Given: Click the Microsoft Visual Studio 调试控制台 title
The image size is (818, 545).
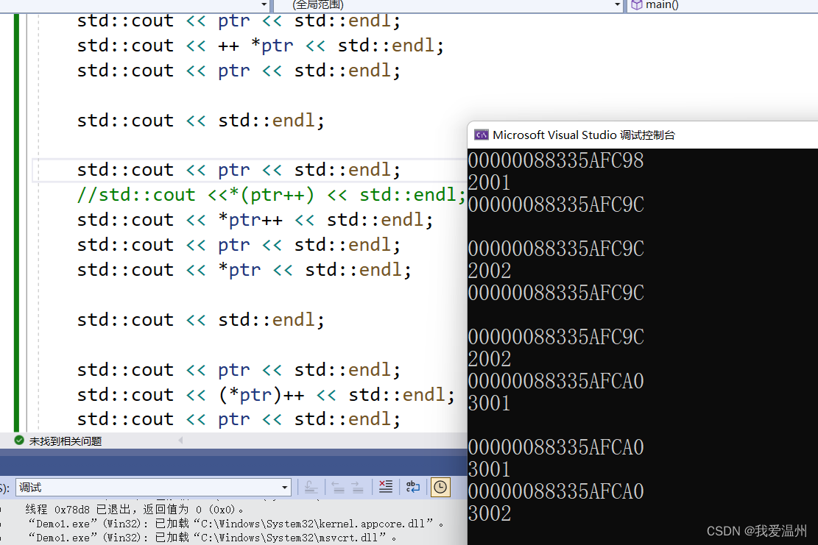Looking at the screenshot, I should 584,135.
